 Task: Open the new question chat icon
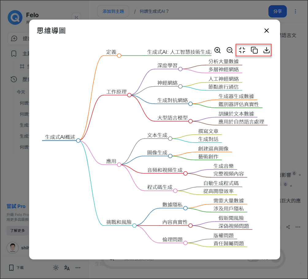(x=14, y=39)
